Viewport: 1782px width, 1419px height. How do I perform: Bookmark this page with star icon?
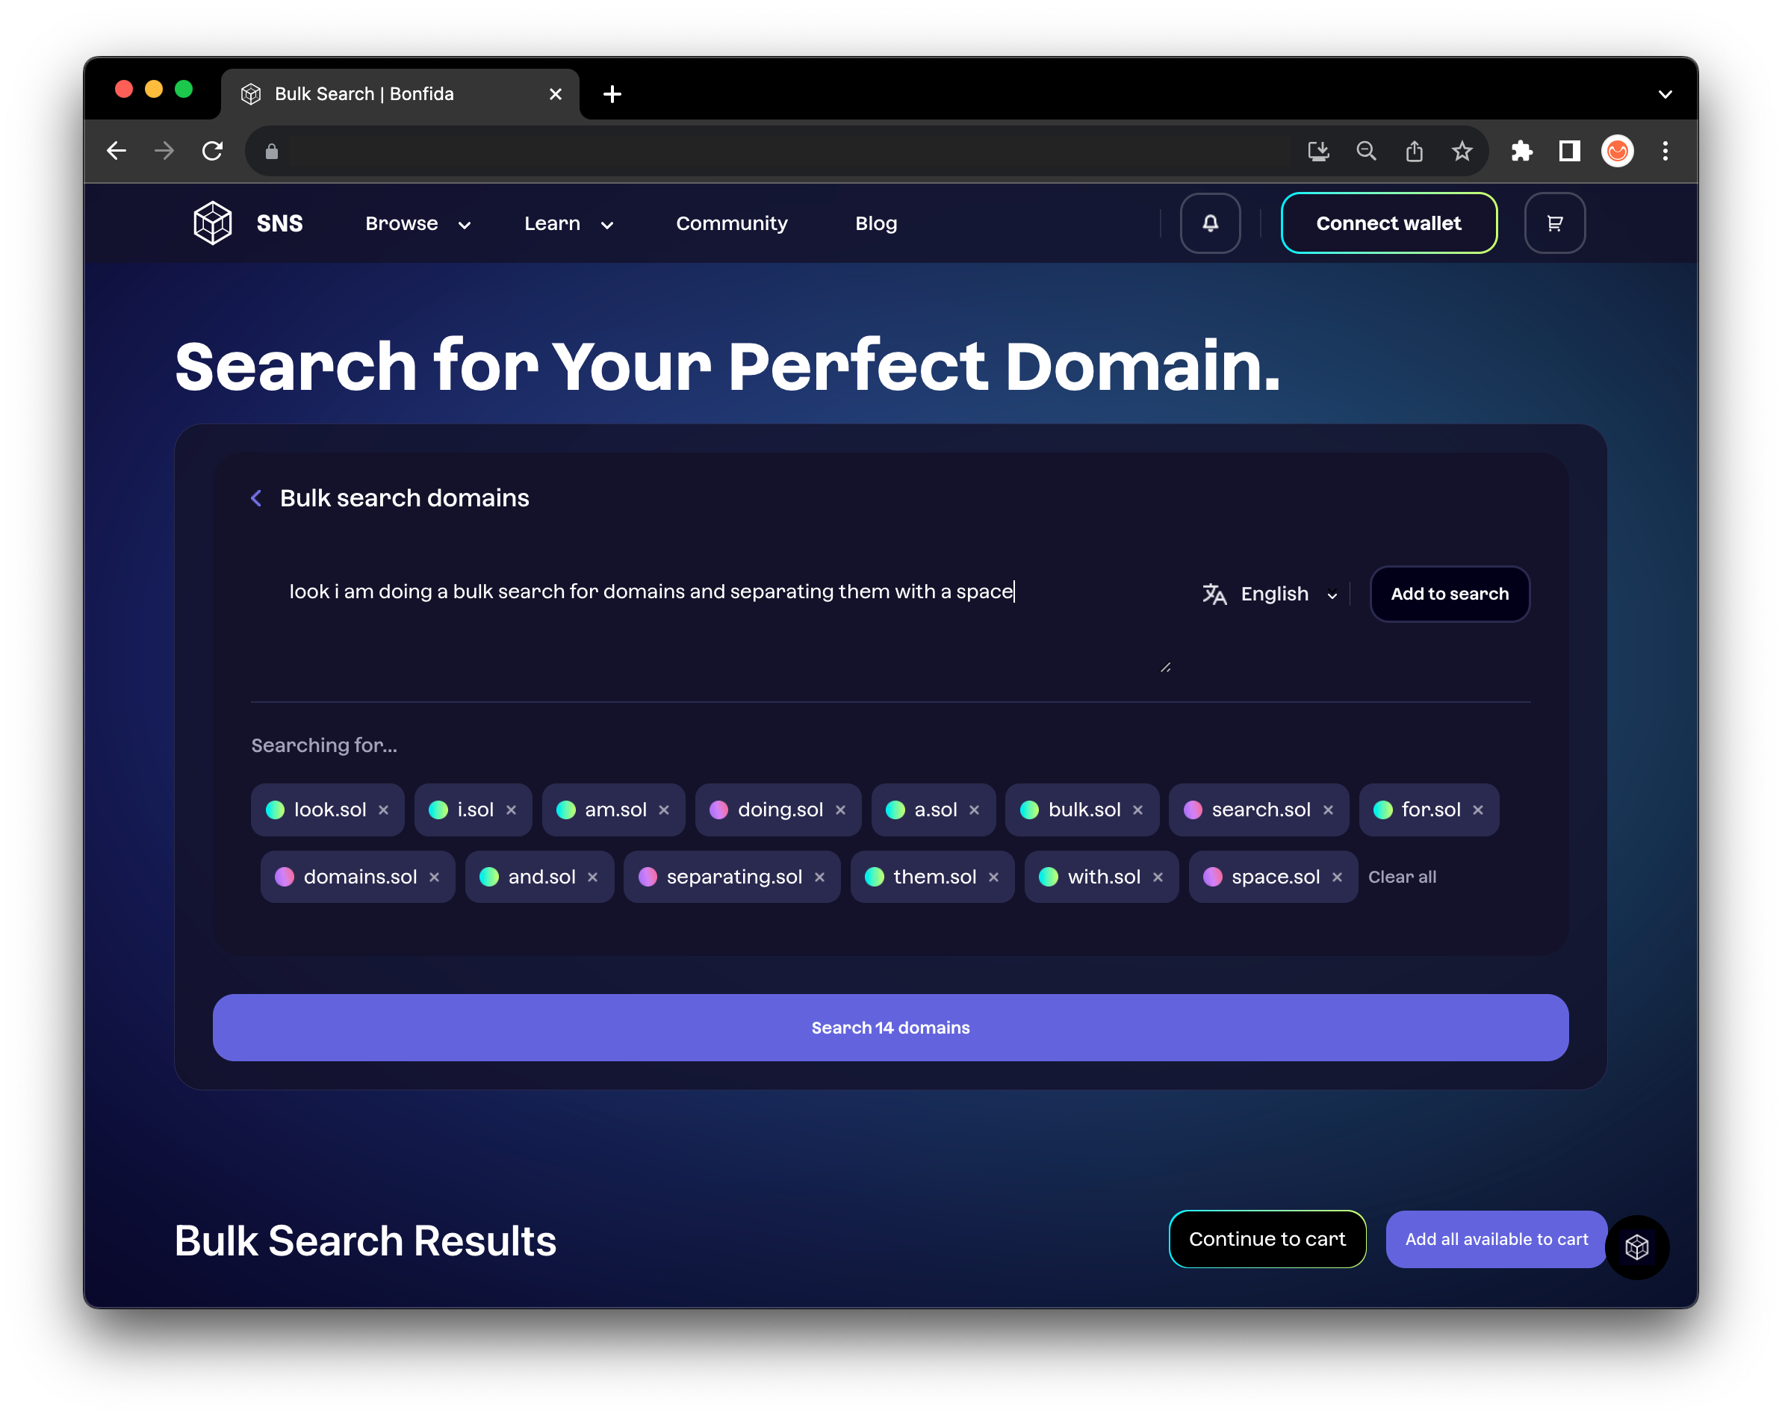pyautogui.click(x=1462, y=152)
